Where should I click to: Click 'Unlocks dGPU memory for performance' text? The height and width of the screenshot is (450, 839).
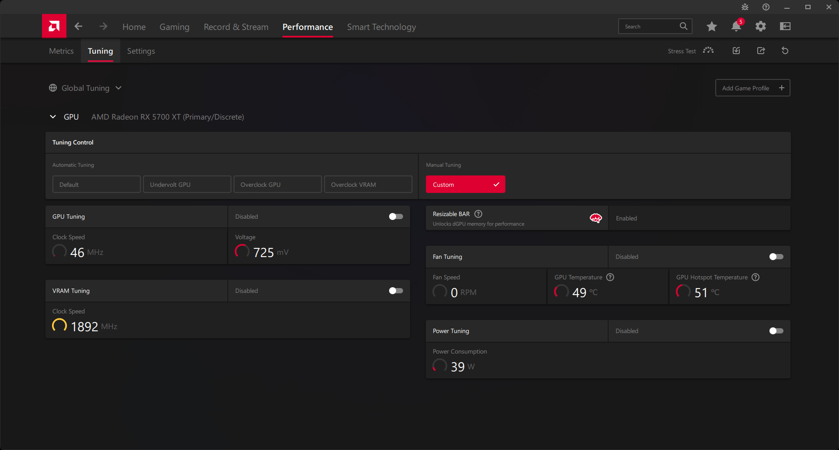478,224
